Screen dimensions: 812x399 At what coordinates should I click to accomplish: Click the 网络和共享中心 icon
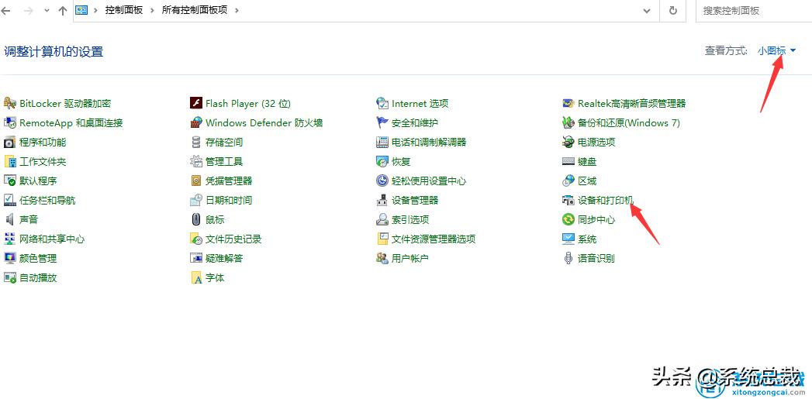(10, 239)
